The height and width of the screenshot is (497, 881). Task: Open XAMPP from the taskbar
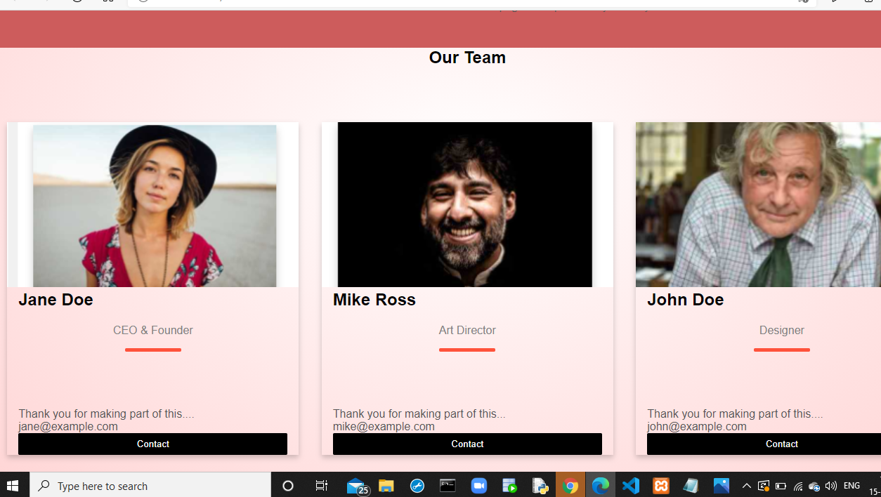point(660,485)
